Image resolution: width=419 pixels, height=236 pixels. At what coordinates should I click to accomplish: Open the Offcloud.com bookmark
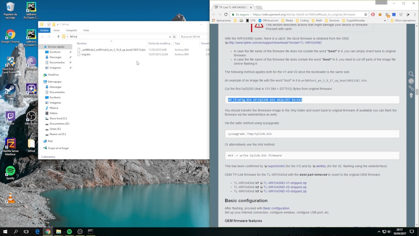tap(268, 20)
